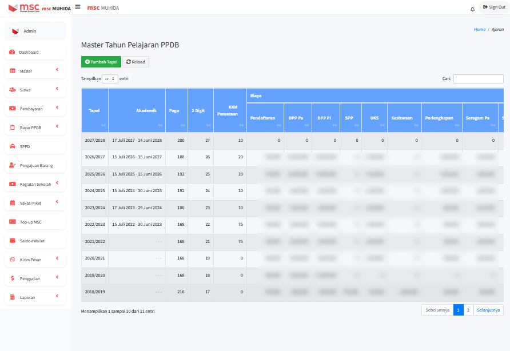The width and height of the screenshot is (510, 351).
Task: Click into the Cari search field
Action: (x=478, y=79)
